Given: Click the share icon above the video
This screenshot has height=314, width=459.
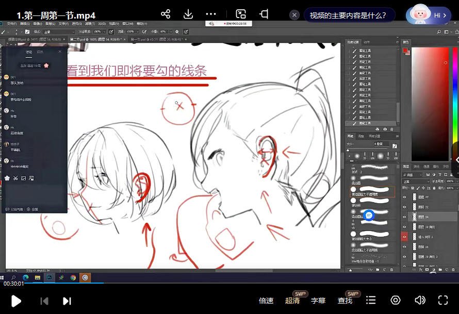Looking at the screenshot, I should tap(165, 14).
